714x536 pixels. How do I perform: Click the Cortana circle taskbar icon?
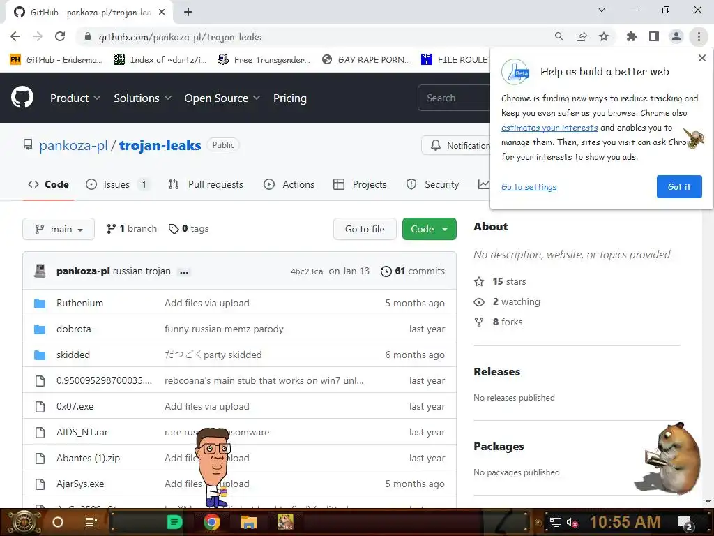[58, 522]
